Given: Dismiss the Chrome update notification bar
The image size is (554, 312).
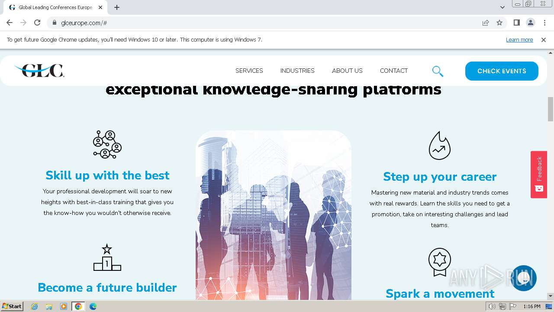Looking at the screenshot, I should [x=544, y=39].
